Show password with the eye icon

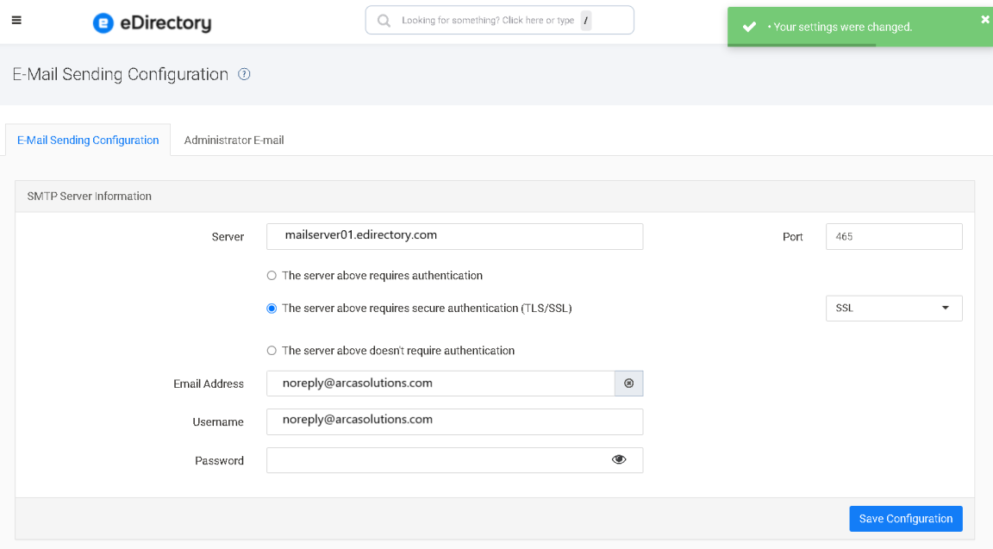pyautogui.click(x=619, y=459)
